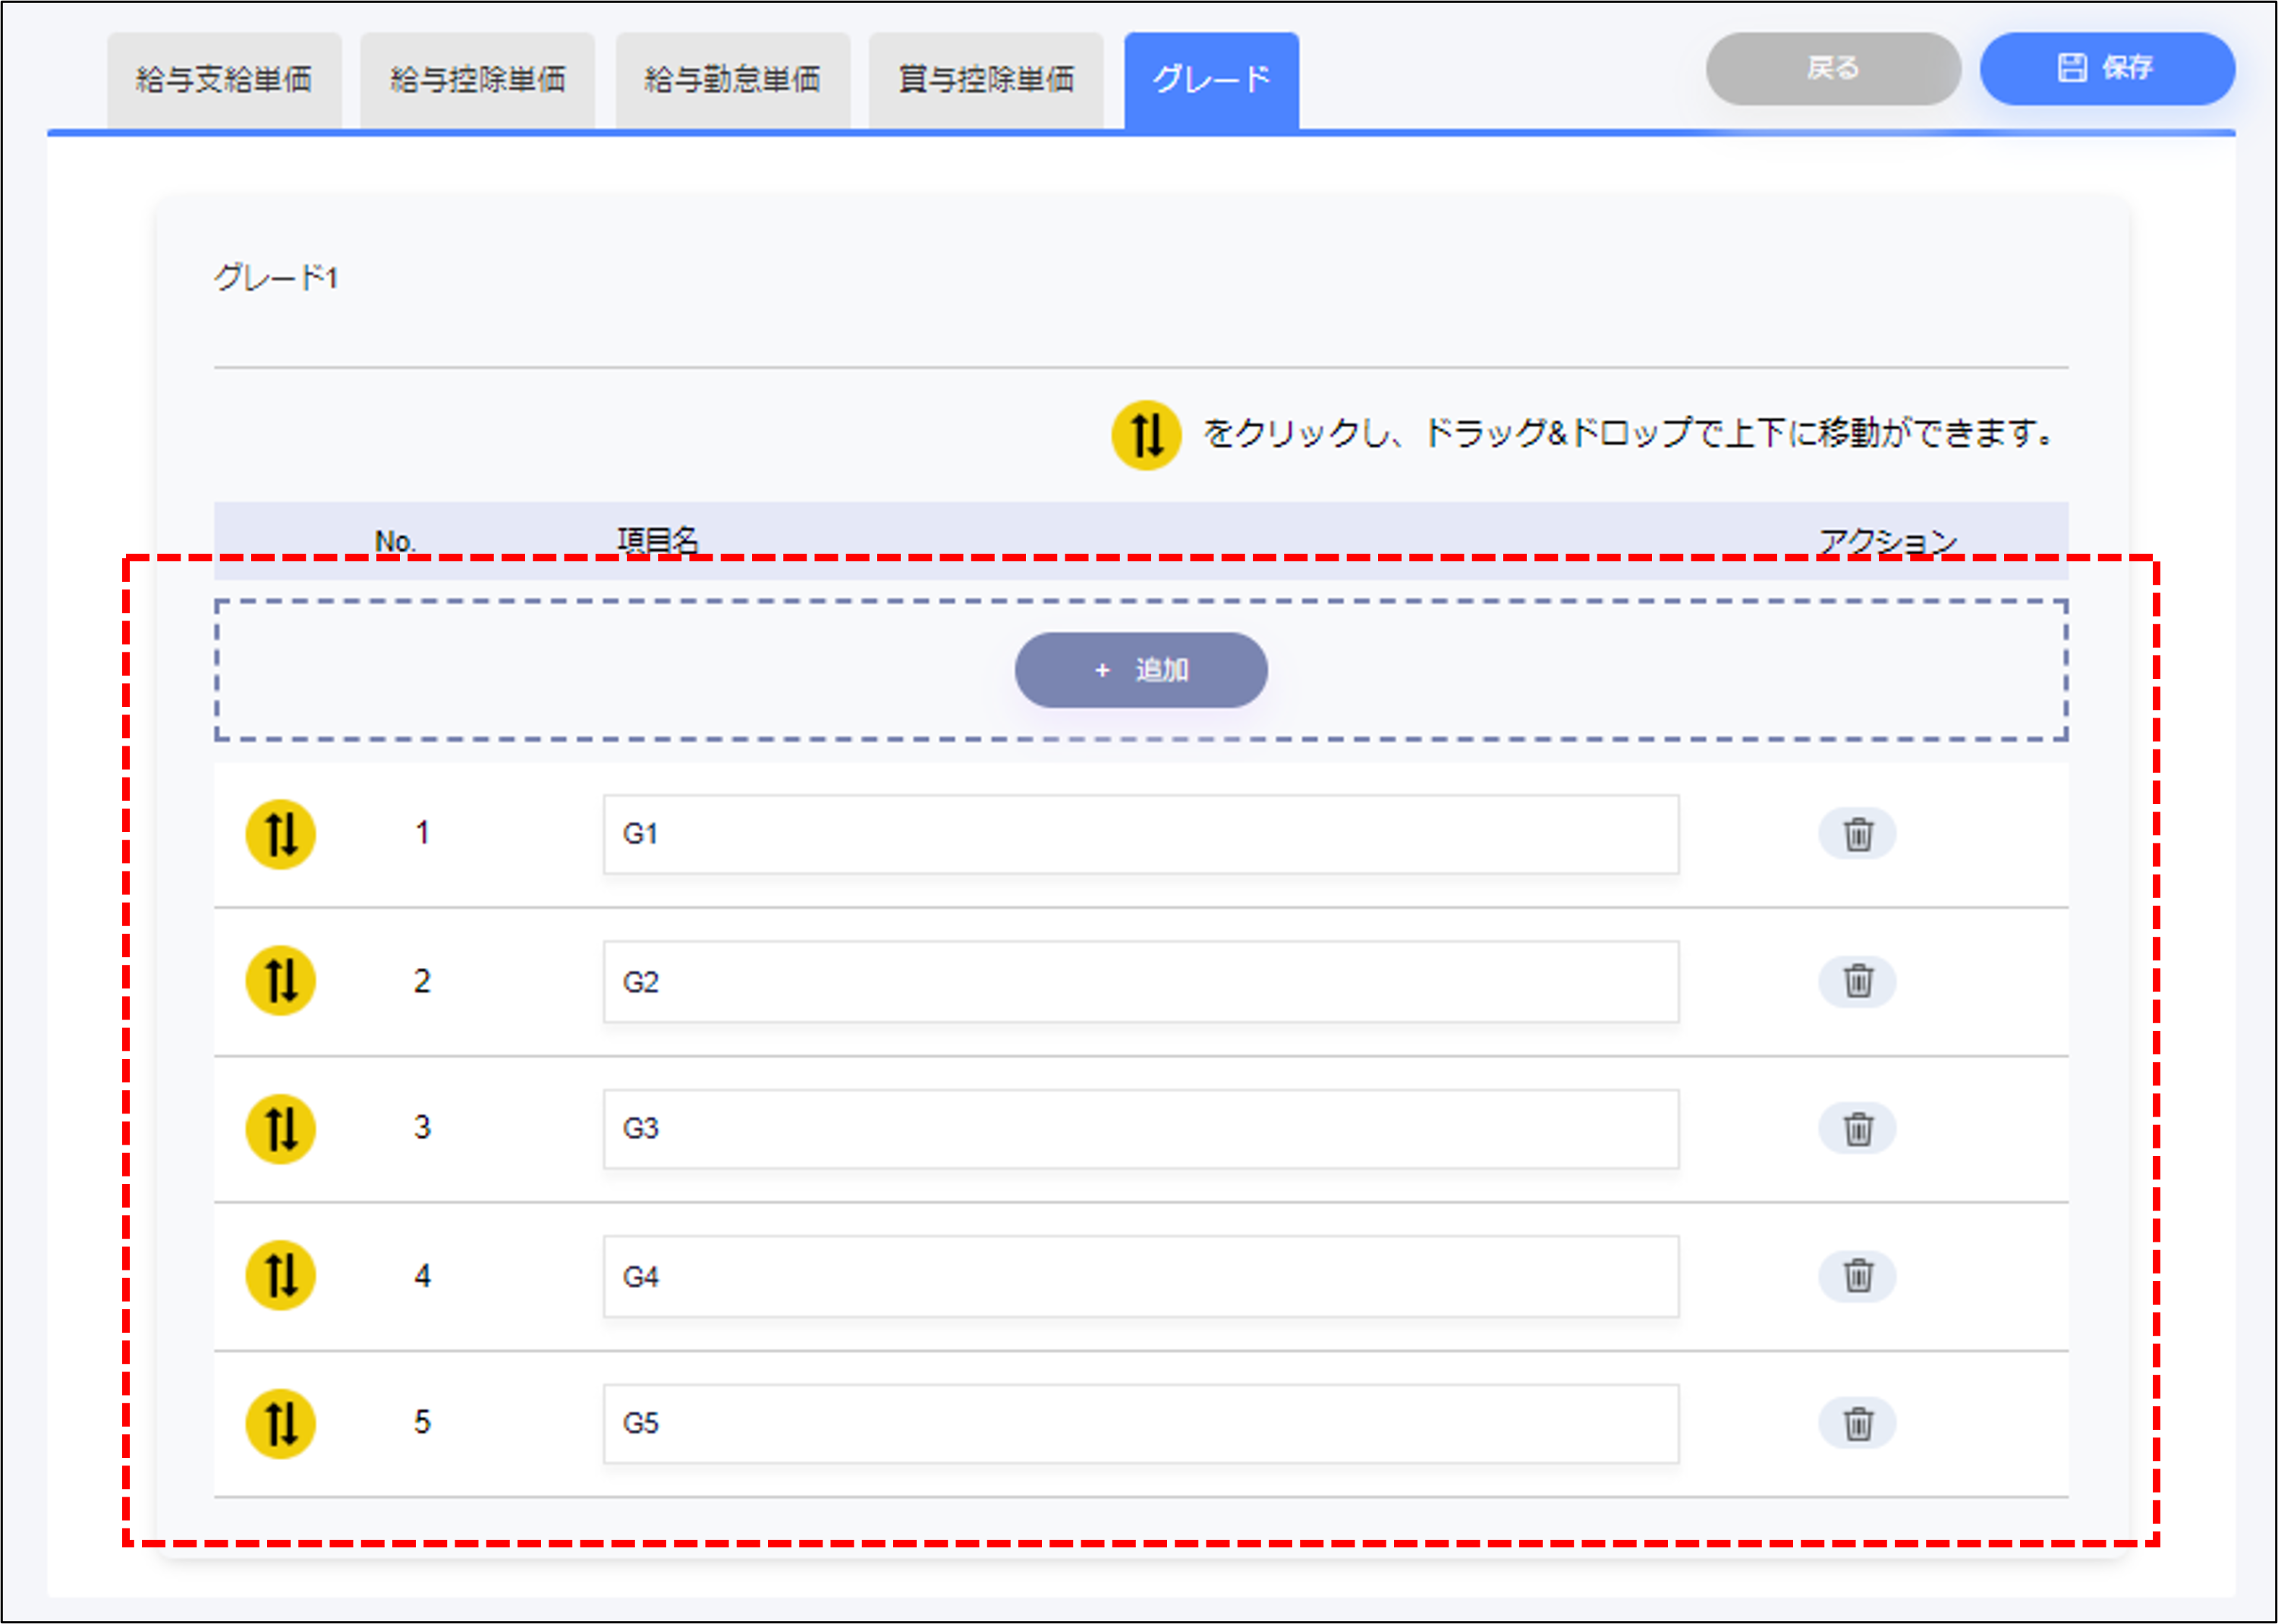
Task: Click the drag & drop instruction text
Action: [1630, 434]
